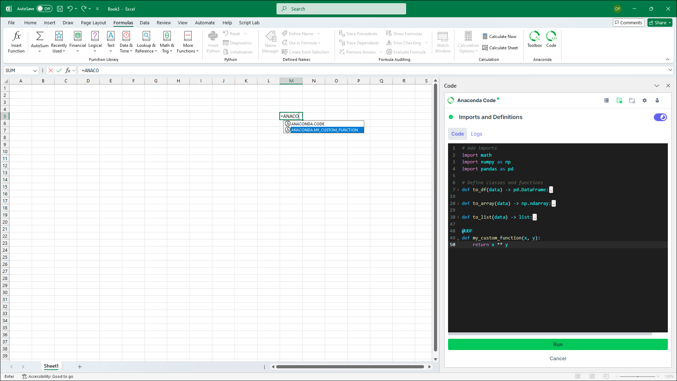Click the Undo icon
This screenshot has height=381, width=677.
pos(70,9)
